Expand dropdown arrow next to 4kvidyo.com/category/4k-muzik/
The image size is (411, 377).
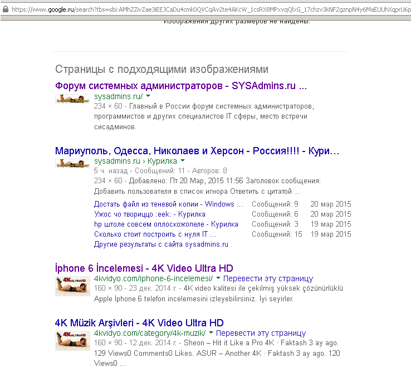(x=211, y=332)
